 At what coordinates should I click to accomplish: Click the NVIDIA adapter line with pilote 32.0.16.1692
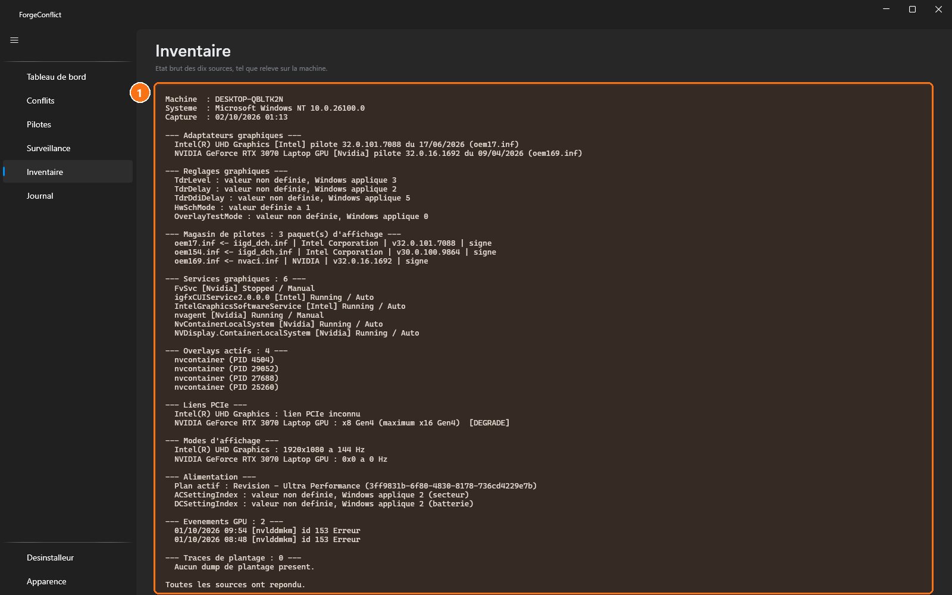click(378, 153)
